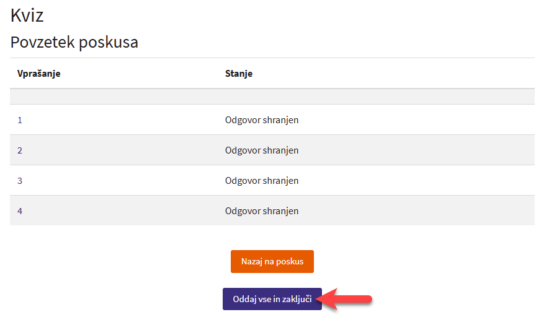Click the divider line above the table header
The height and width of the screenshot is (325, 549).
tap(272, 58)
